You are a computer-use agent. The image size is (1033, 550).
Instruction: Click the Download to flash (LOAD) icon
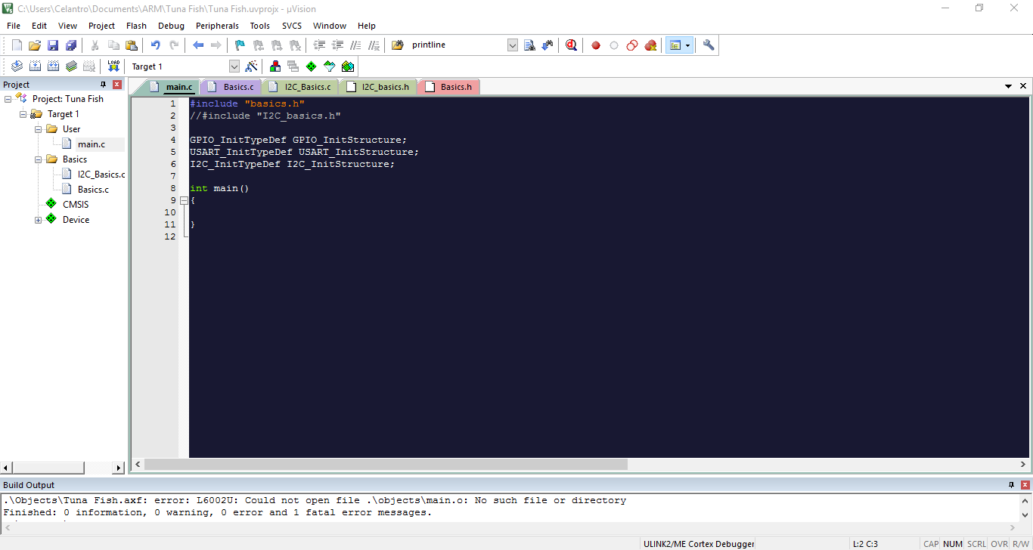pyautogui.click(x=113, y=66)
